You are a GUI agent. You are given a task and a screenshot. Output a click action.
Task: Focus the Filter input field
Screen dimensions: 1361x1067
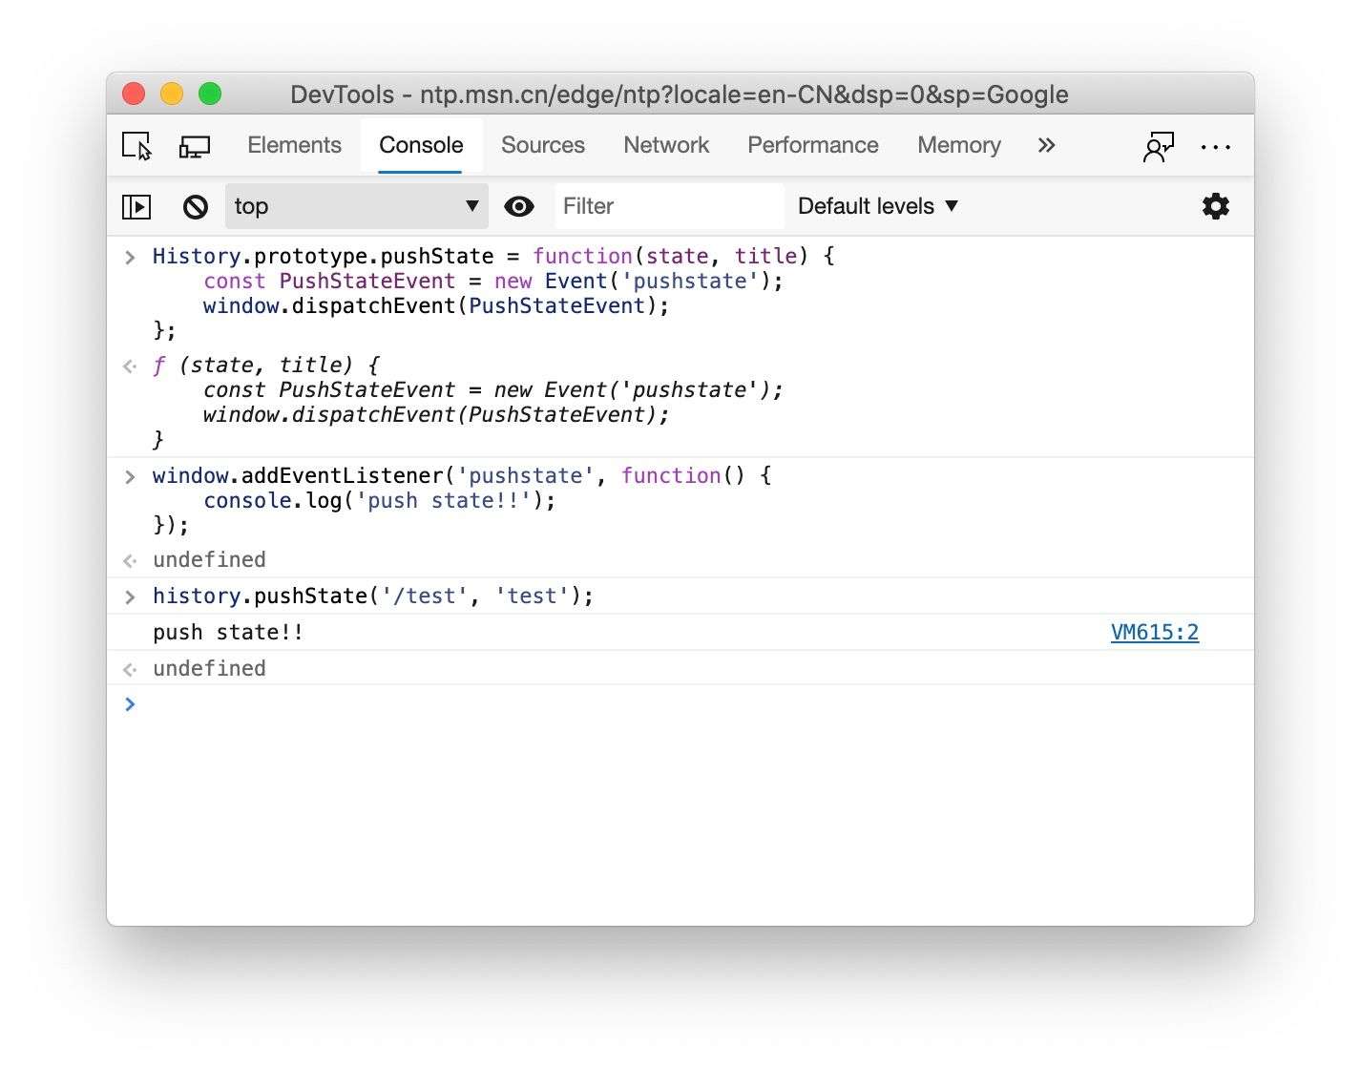[x=669, y=206]
